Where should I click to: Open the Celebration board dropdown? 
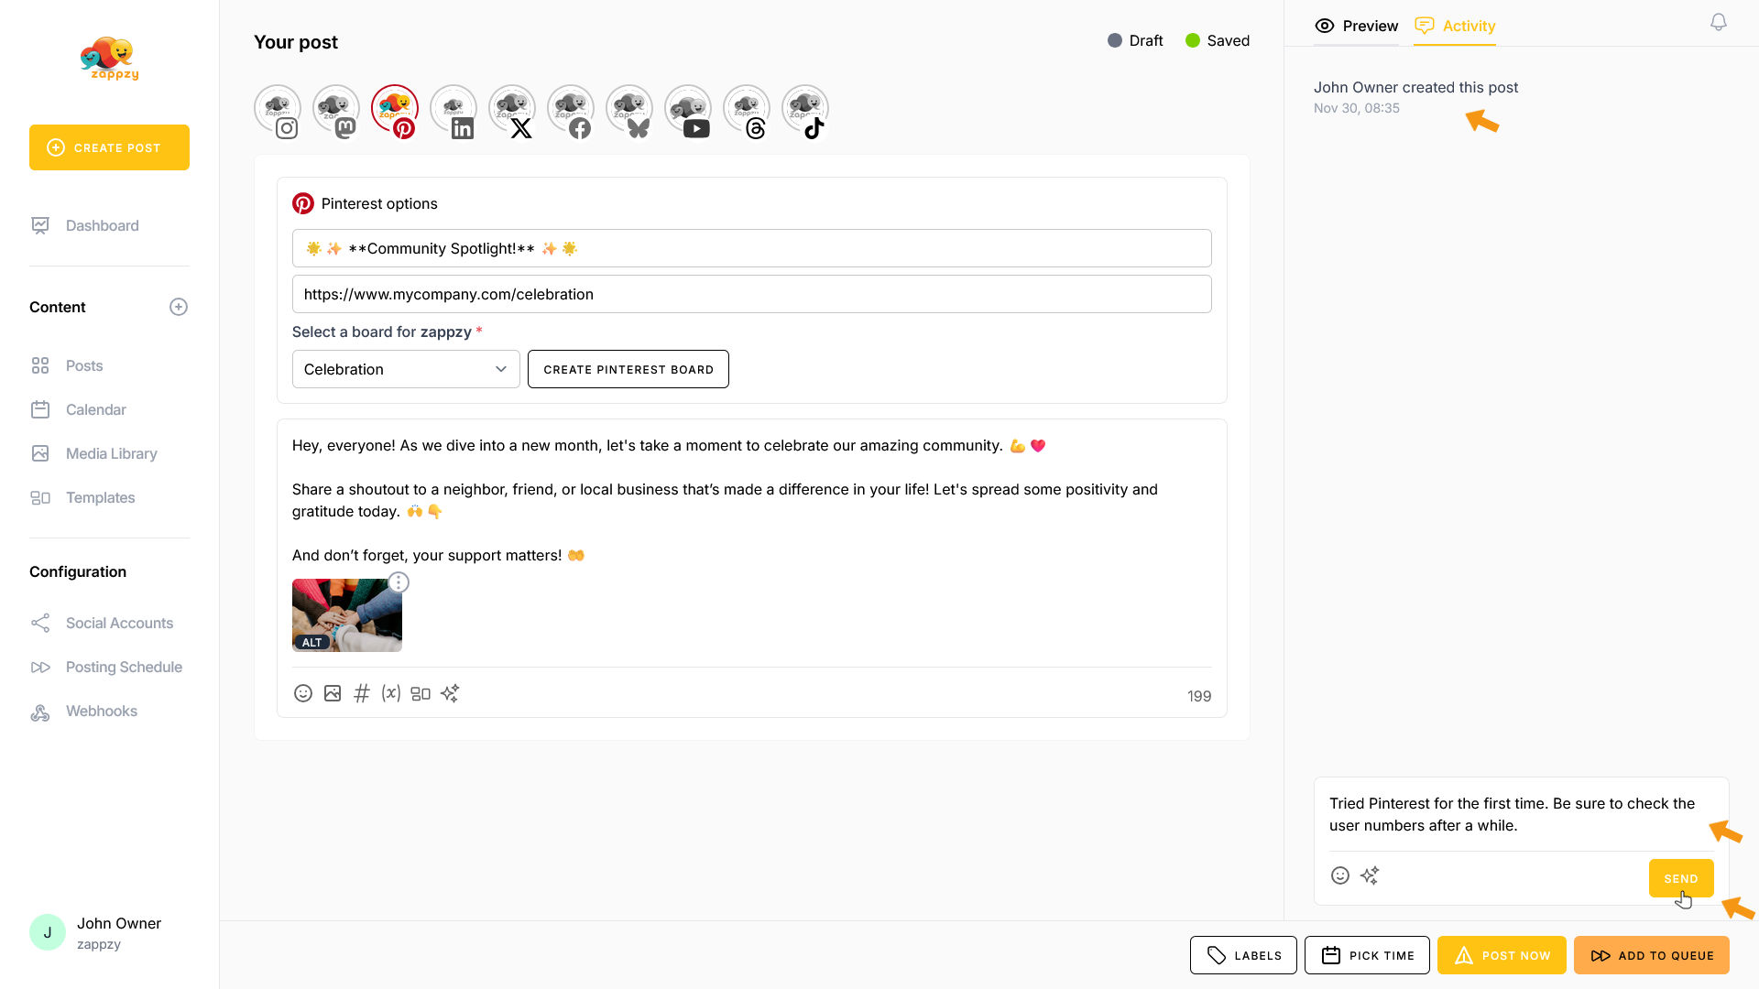pos(406,369)
